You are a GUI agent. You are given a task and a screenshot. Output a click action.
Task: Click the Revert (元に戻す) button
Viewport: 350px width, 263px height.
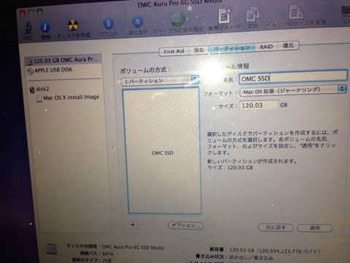point(276,227)
